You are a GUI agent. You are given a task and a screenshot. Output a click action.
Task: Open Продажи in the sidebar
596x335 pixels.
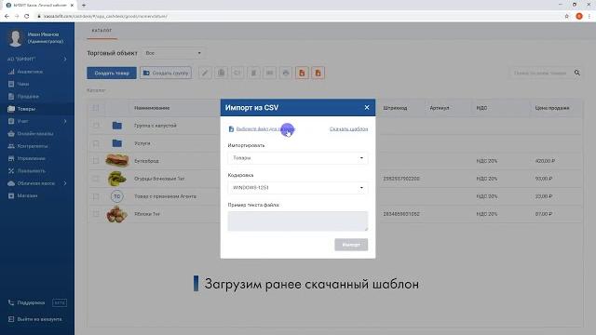28,97
